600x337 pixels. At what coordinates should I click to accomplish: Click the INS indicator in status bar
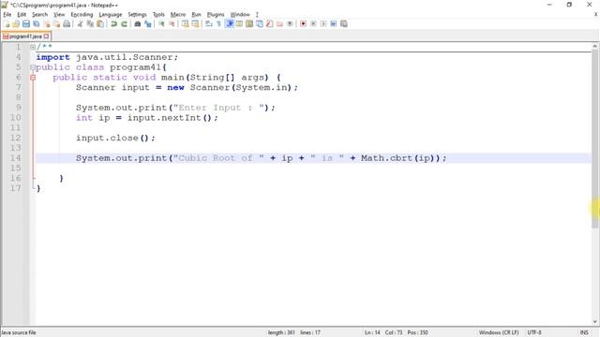click(x=584, y=332)
